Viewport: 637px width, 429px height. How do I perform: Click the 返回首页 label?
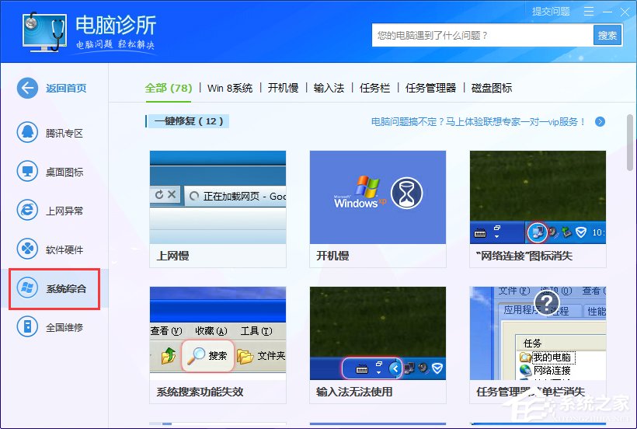click(x=66, y=88)
